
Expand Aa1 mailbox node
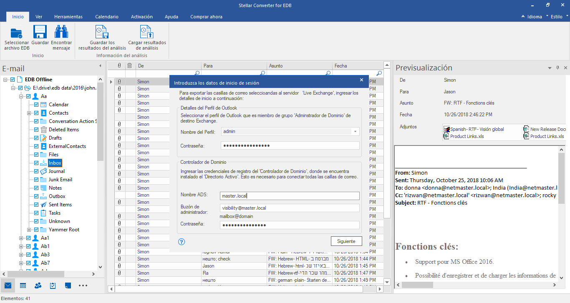click(21, 238)
